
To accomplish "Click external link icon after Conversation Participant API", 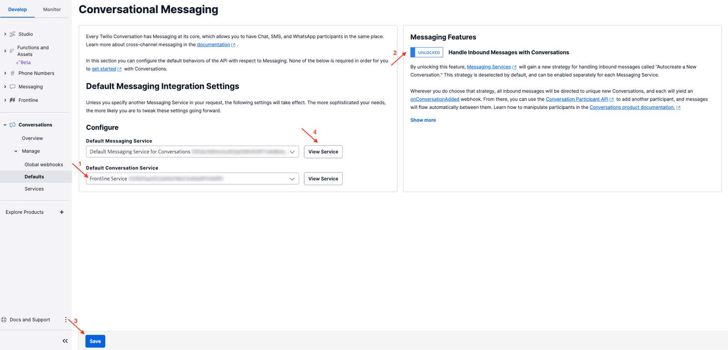I will [x=612, y=100].
